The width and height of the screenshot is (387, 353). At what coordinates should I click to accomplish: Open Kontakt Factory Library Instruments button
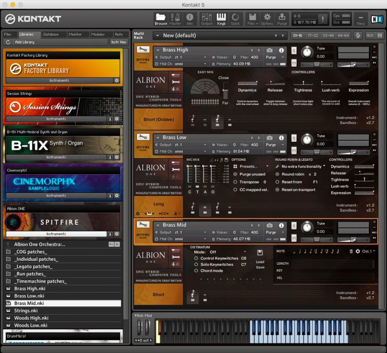[59, 81]
